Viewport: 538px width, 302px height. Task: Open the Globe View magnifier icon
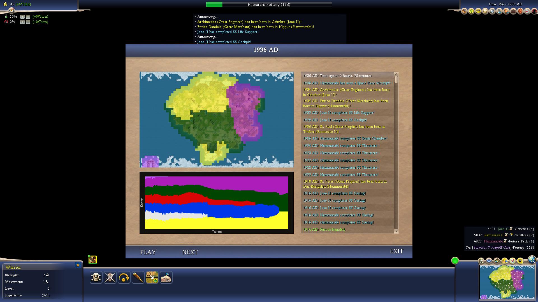click(x=532, y=260)
